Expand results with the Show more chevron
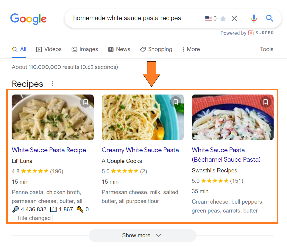Screen dimensions: 287x247 click(159, 235)
